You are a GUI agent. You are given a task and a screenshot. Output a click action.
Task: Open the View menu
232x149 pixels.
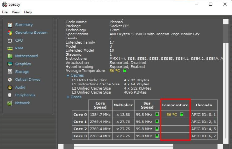click(16, 12)
